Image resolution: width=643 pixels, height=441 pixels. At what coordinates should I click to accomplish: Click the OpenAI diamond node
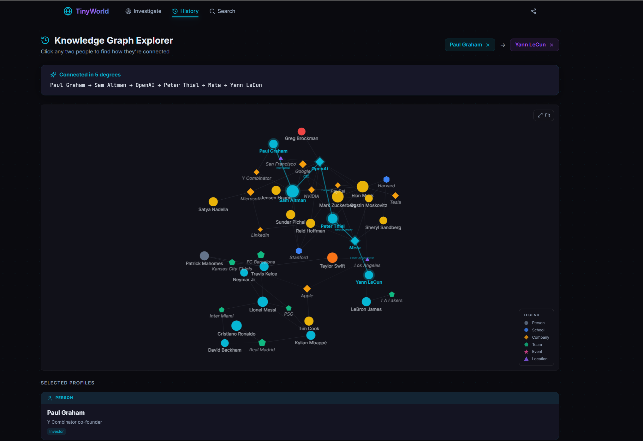[x=320, y=161]
